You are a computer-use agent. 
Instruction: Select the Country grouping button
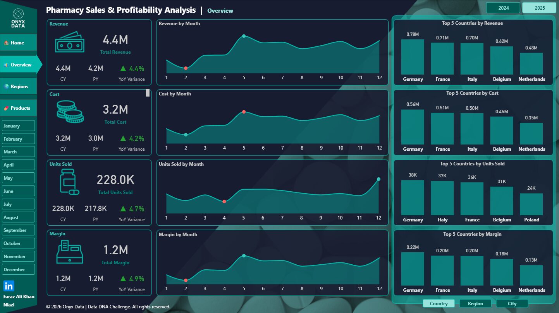439,304
